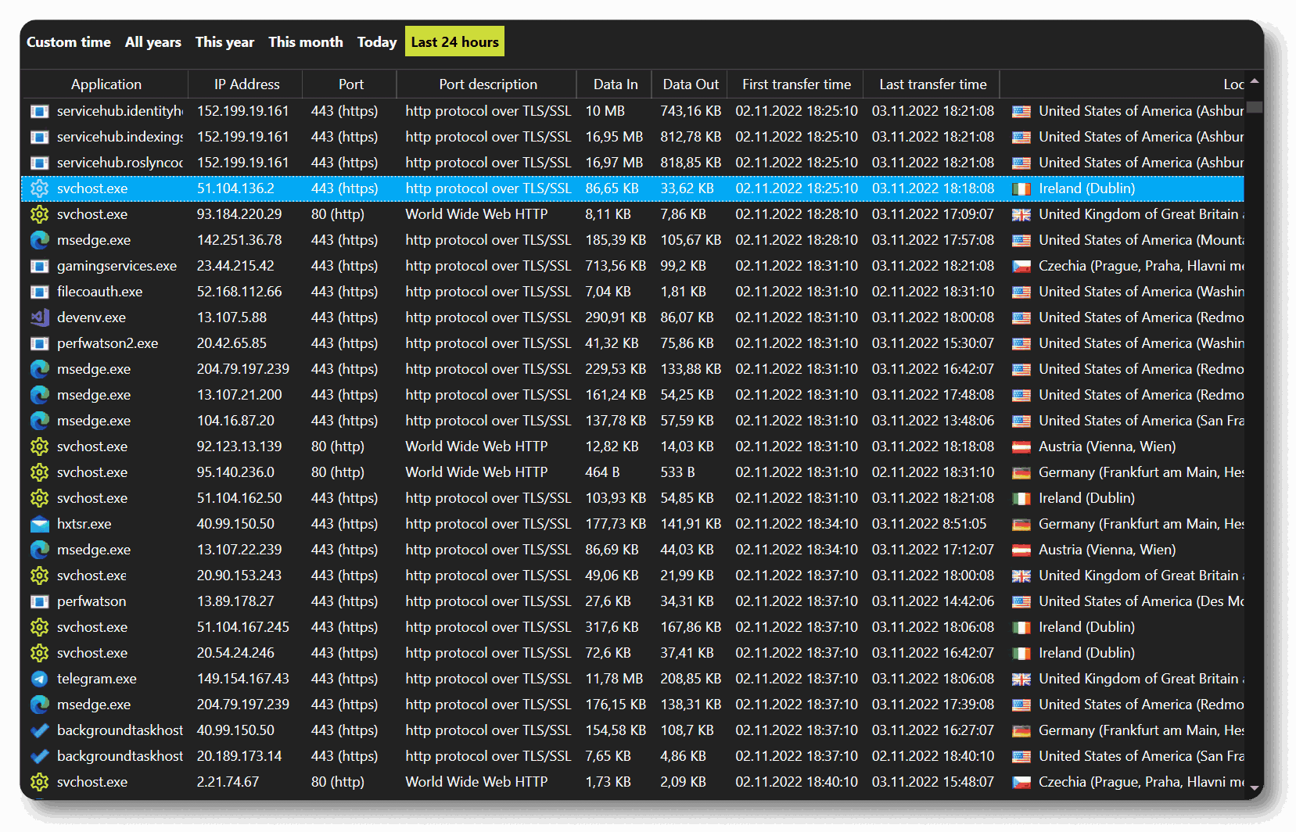Select the Telegram icon in the telegram.exe row
Screen dimensions: 1296x832
pyautogui.click(x=39, y=679)
